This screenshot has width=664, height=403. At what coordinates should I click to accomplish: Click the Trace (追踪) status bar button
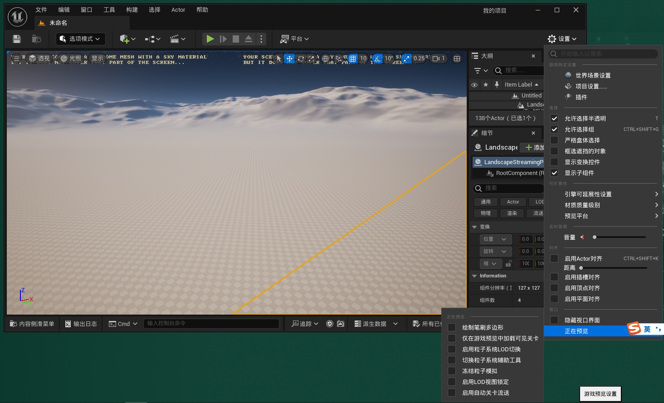pos(305,324)
